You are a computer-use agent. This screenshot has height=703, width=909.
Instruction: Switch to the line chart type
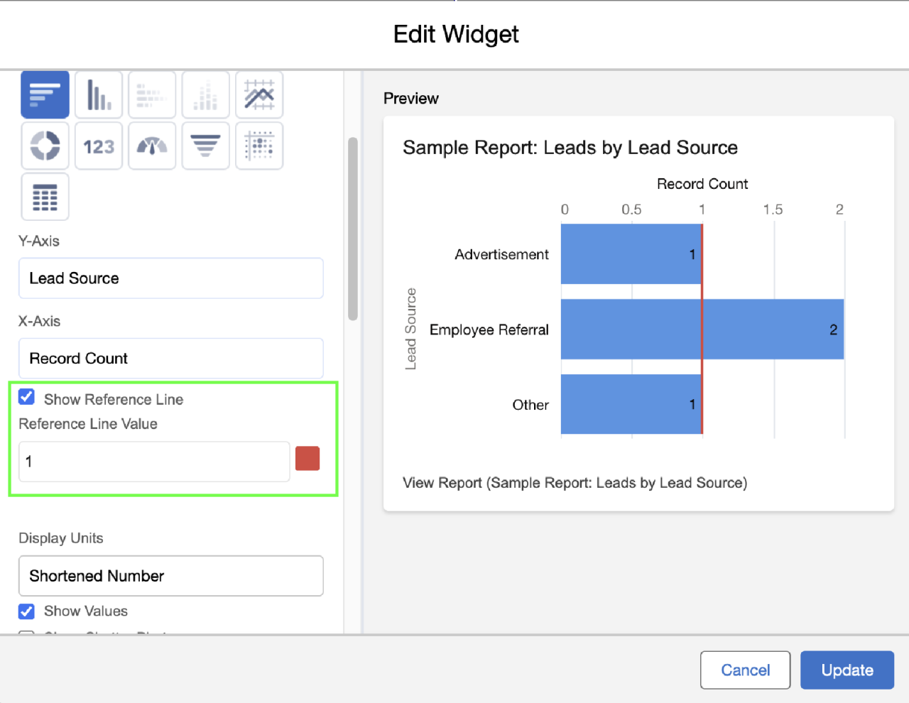click(259, 94)
